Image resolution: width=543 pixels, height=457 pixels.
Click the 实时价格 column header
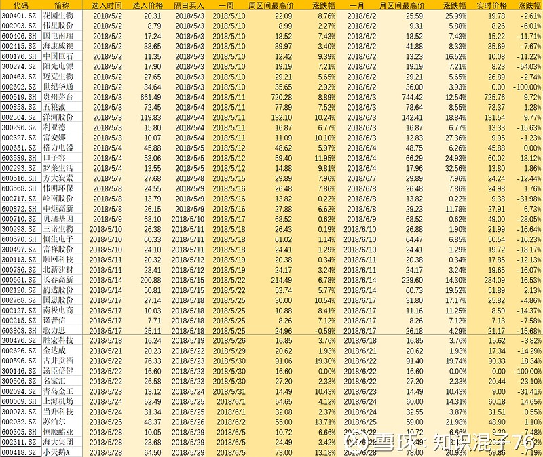(x=491, y=5)
